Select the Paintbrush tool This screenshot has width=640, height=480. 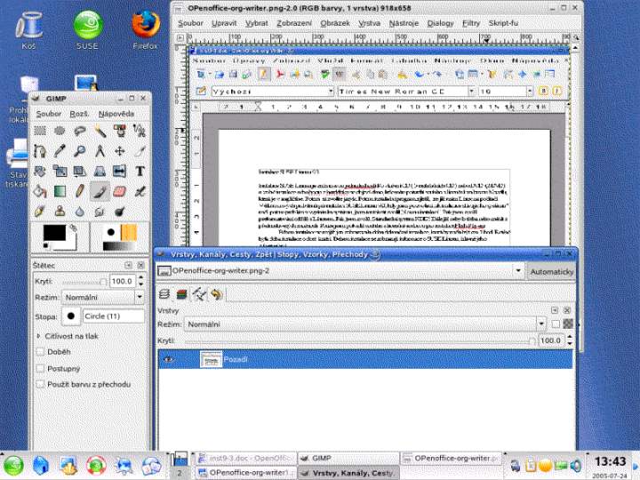[100, 191]
